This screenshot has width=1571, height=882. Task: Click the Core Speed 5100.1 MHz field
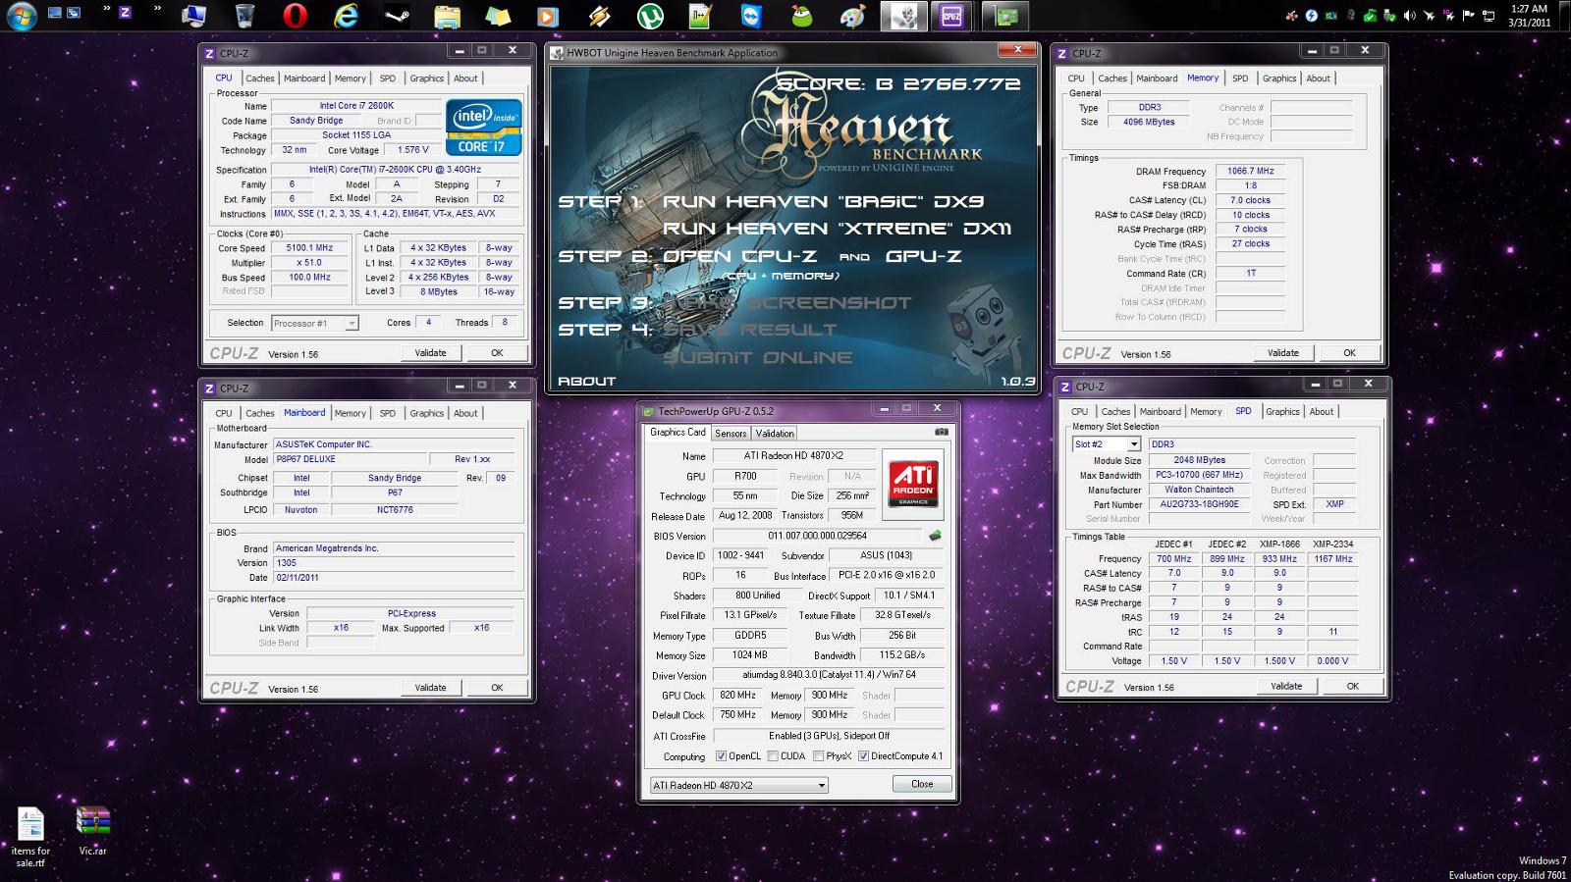pyautogui.click(x=309, y=248)
